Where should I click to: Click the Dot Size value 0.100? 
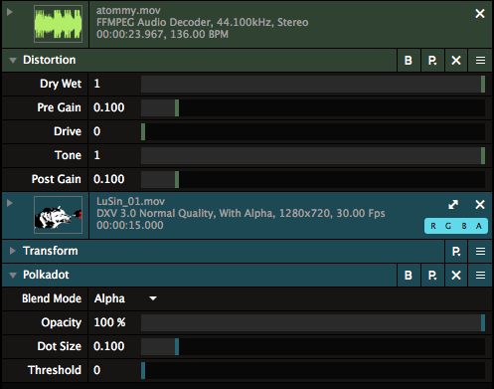click(x=109, y=346)
